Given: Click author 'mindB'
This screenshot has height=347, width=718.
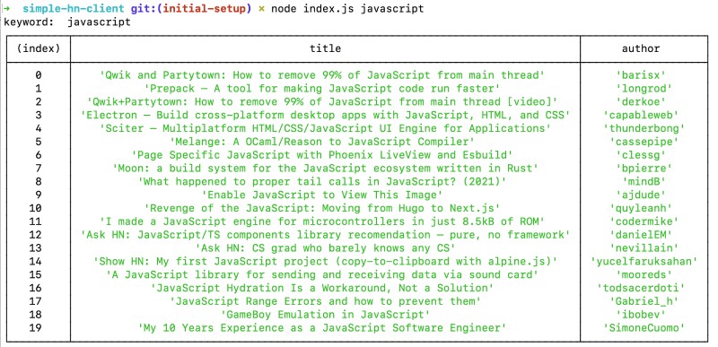Looking at the screenshot, I should [644, 181].
